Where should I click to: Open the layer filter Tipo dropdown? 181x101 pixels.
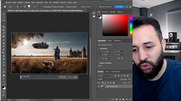[104, 76]
